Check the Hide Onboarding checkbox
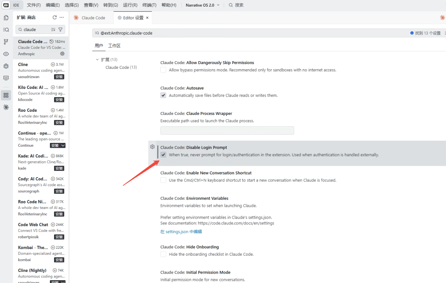This screenshot has width=446, height=283. 163,254
